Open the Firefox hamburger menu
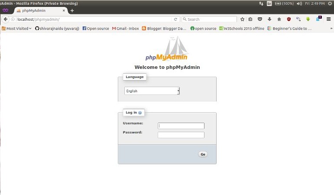 pyautogui.click(x=328, y=19)
